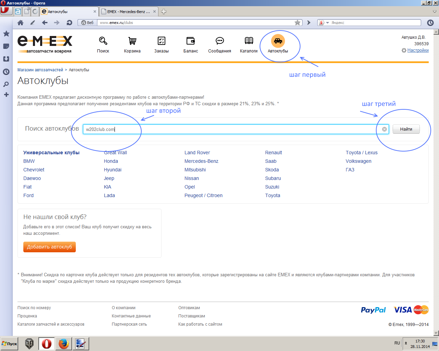Reload the page with the refresh icon

coord(69,23)
